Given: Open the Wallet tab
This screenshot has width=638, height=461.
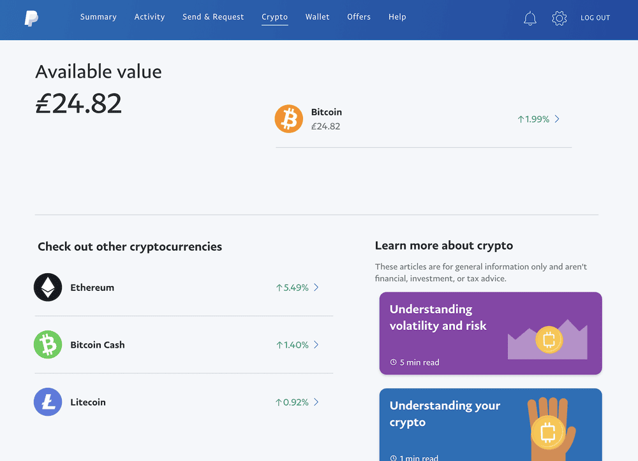Looking at the screenshot, I should [x=317, y=17].
